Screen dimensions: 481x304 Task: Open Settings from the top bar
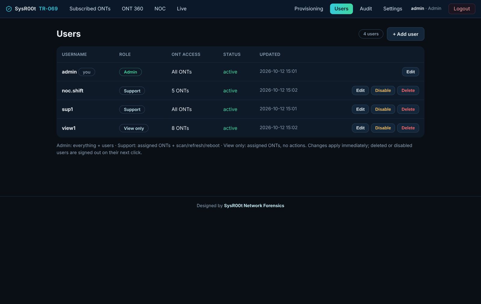tap(393, 9)
